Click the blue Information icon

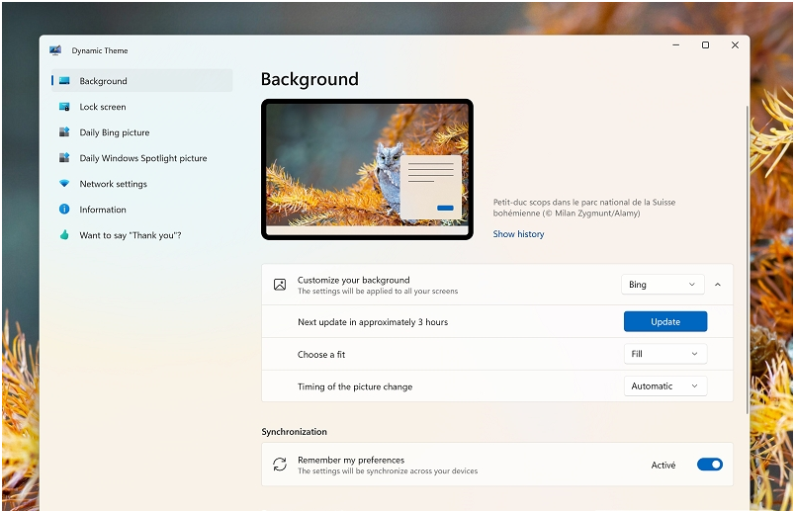(x=64, y=209)
